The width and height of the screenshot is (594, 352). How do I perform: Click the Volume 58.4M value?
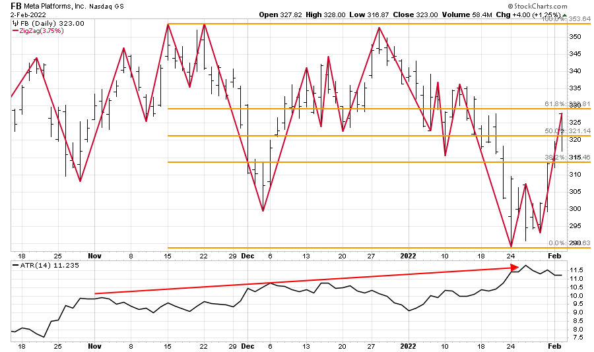(x=467, y=15)
